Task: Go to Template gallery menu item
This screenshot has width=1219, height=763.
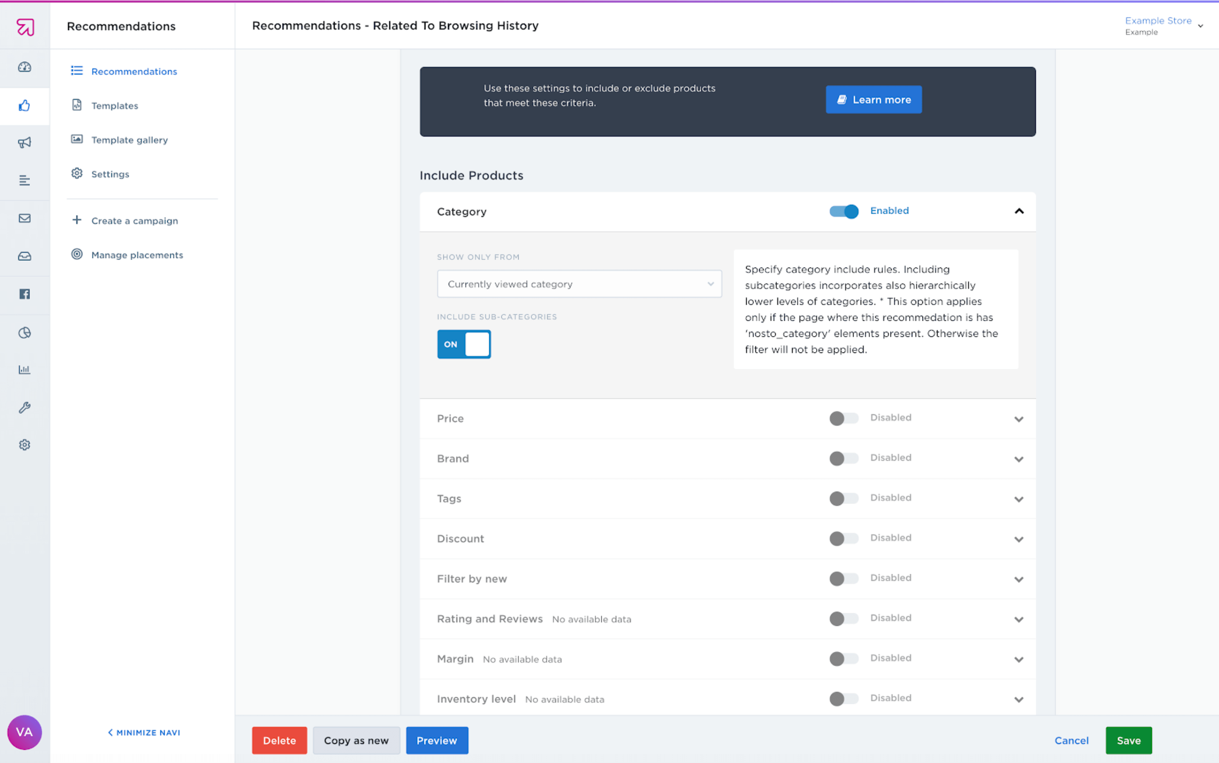Action: (x=129, y=140)
